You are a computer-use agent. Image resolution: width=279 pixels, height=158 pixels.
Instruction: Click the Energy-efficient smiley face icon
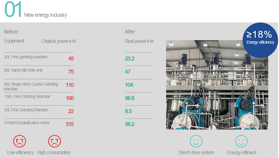click(x=241, y=141)
